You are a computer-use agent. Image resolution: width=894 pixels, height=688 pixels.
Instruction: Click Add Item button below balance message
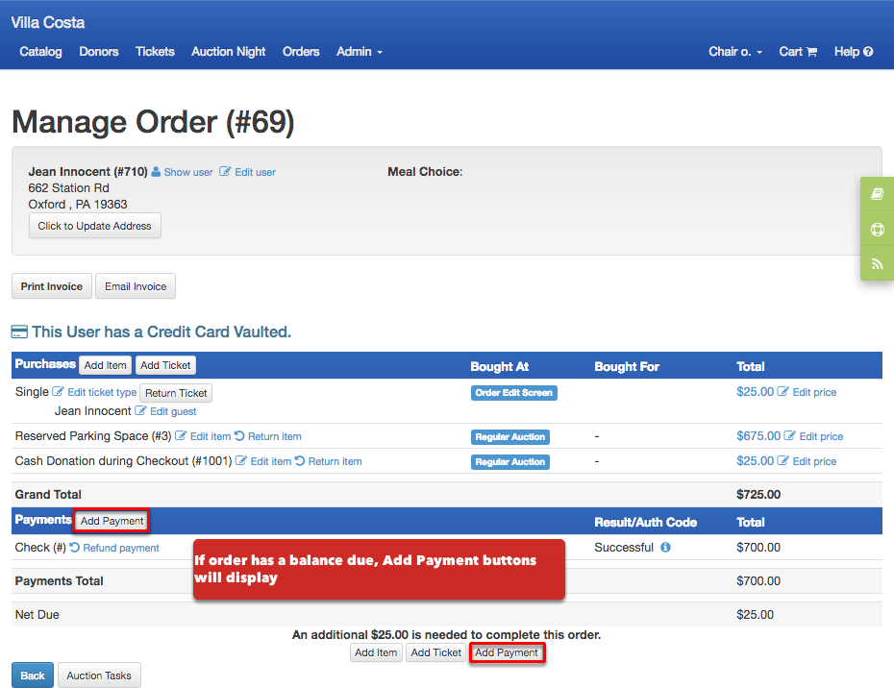click(x=376, y=652)
